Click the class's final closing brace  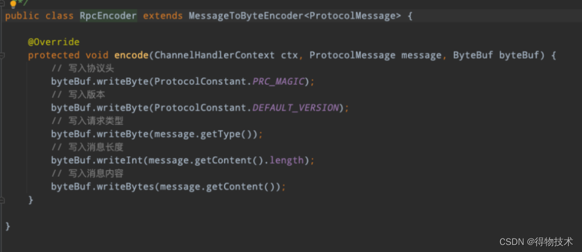[8, 226]
